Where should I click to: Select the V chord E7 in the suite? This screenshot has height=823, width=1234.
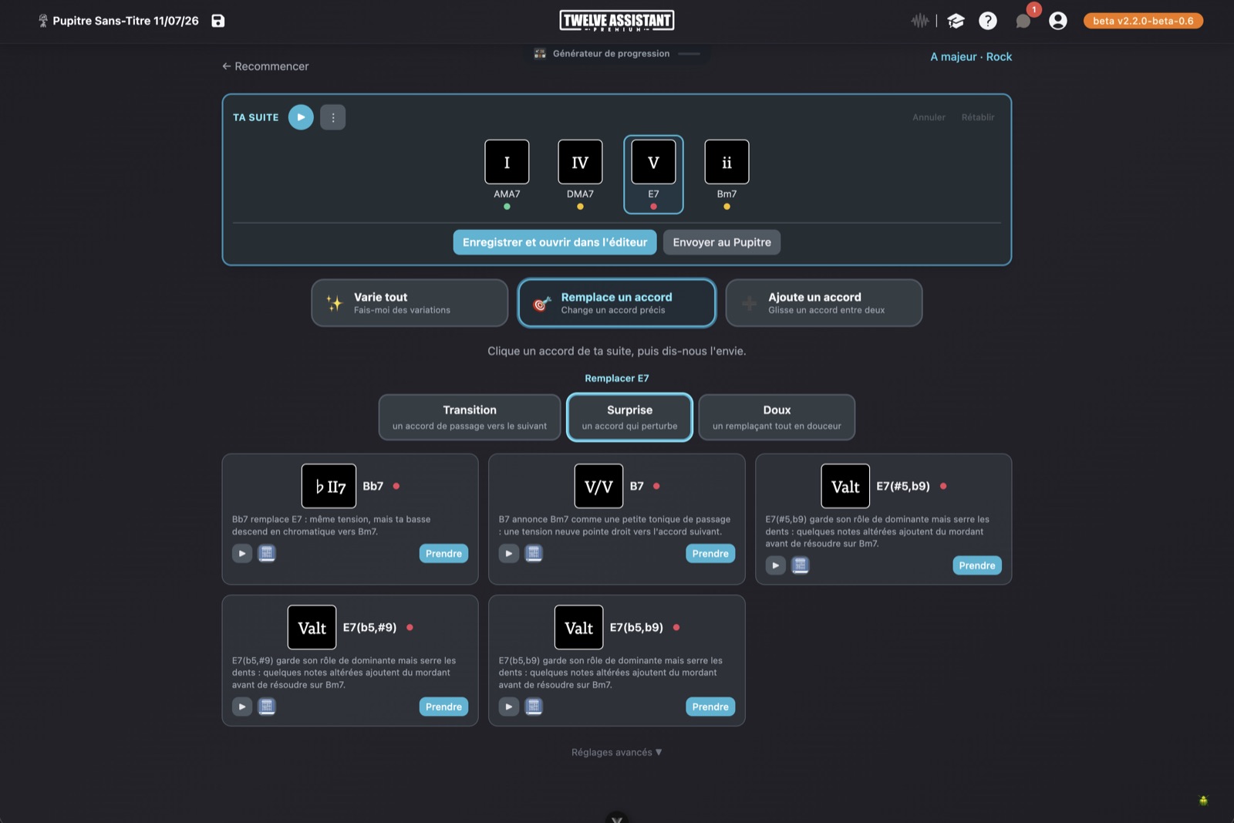[653, 174]
